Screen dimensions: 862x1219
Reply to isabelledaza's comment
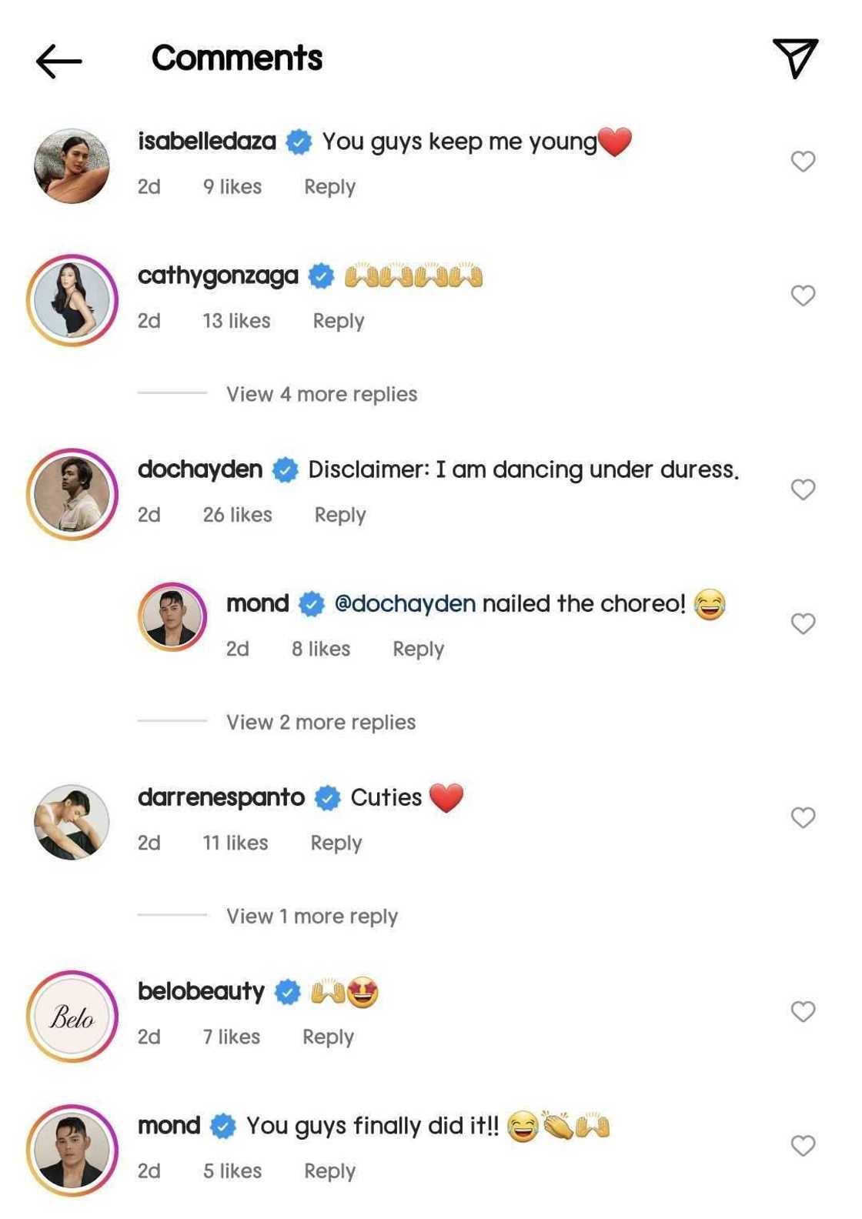click(329, 187)
